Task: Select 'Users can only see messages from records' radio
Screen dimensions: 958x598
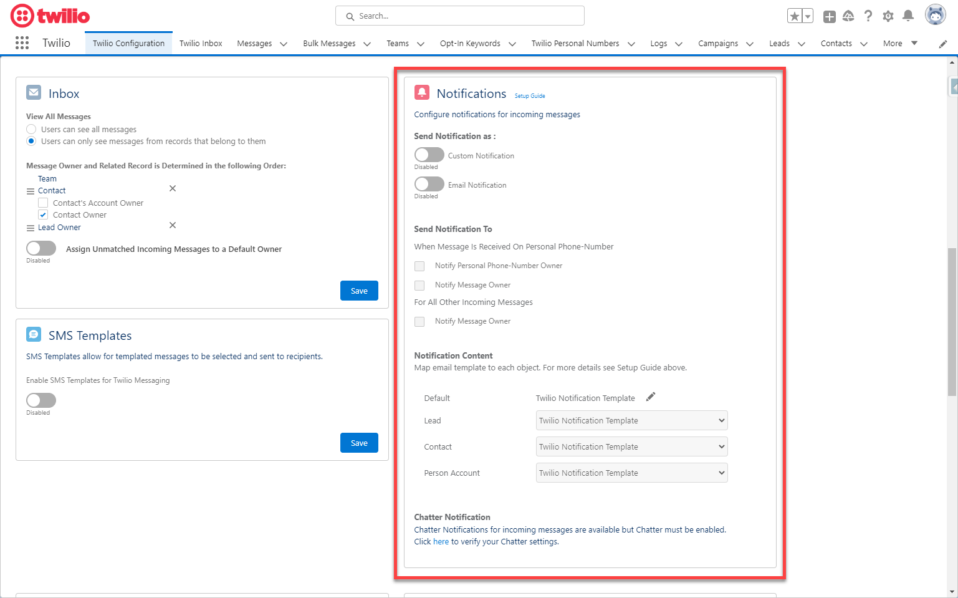Action: pyautogui.click(x=31, y=141)
